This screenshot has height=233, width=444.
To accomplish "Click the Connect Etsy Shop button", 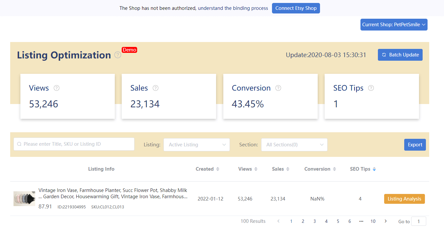I will pyautogui.click(x=296, y=8).
